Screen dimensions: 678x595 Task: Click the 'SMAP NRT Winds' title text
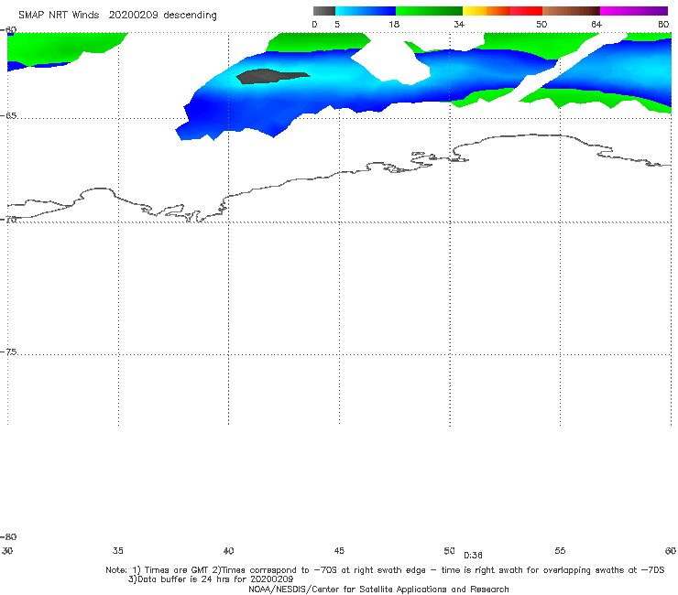pyautogui.click(x=59, y=15)
